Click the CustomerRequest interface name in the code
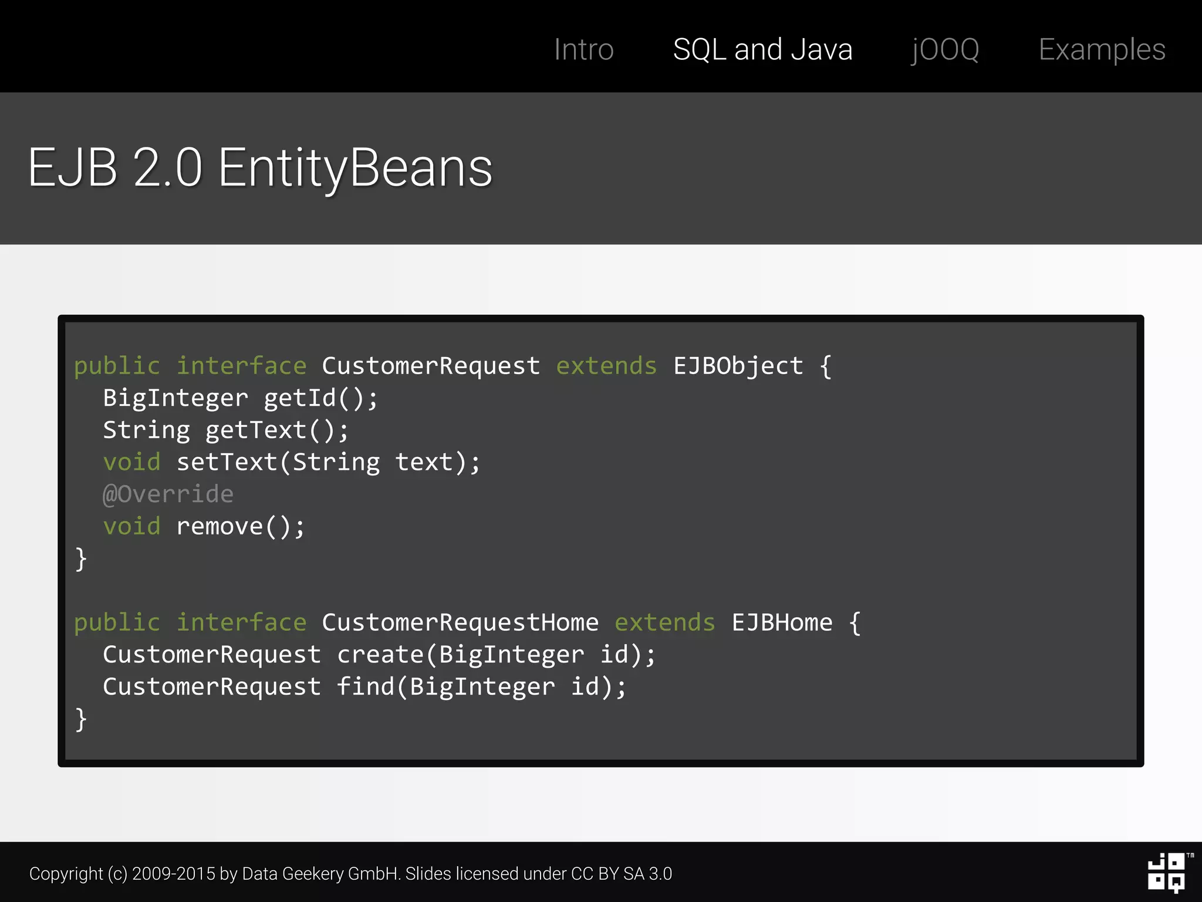 (x=430, y=366)
